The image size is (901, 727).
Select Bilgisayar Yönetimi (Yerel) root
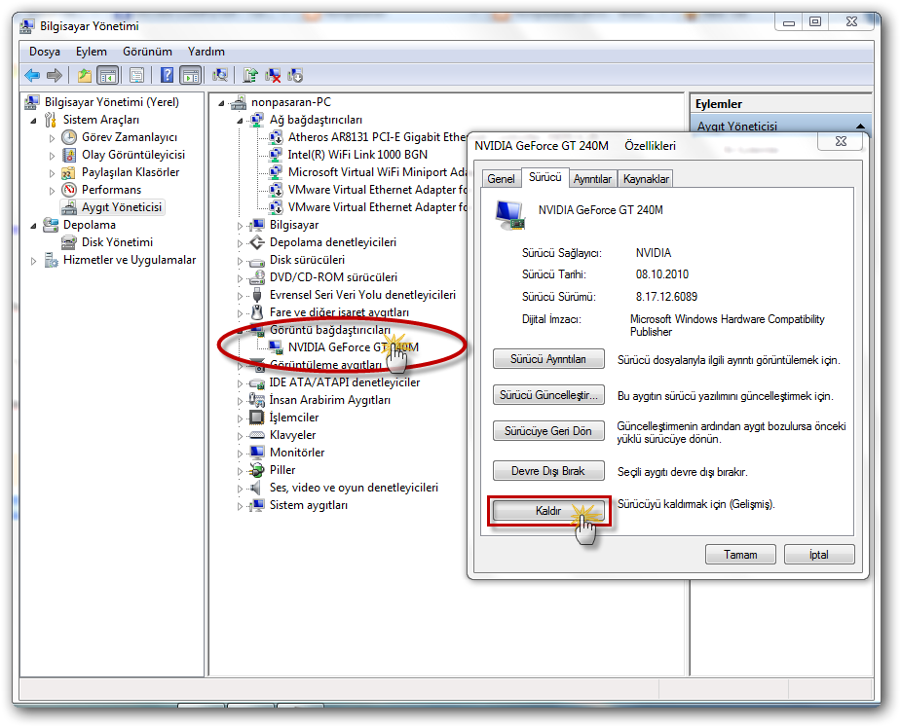(x=111, y=101)
